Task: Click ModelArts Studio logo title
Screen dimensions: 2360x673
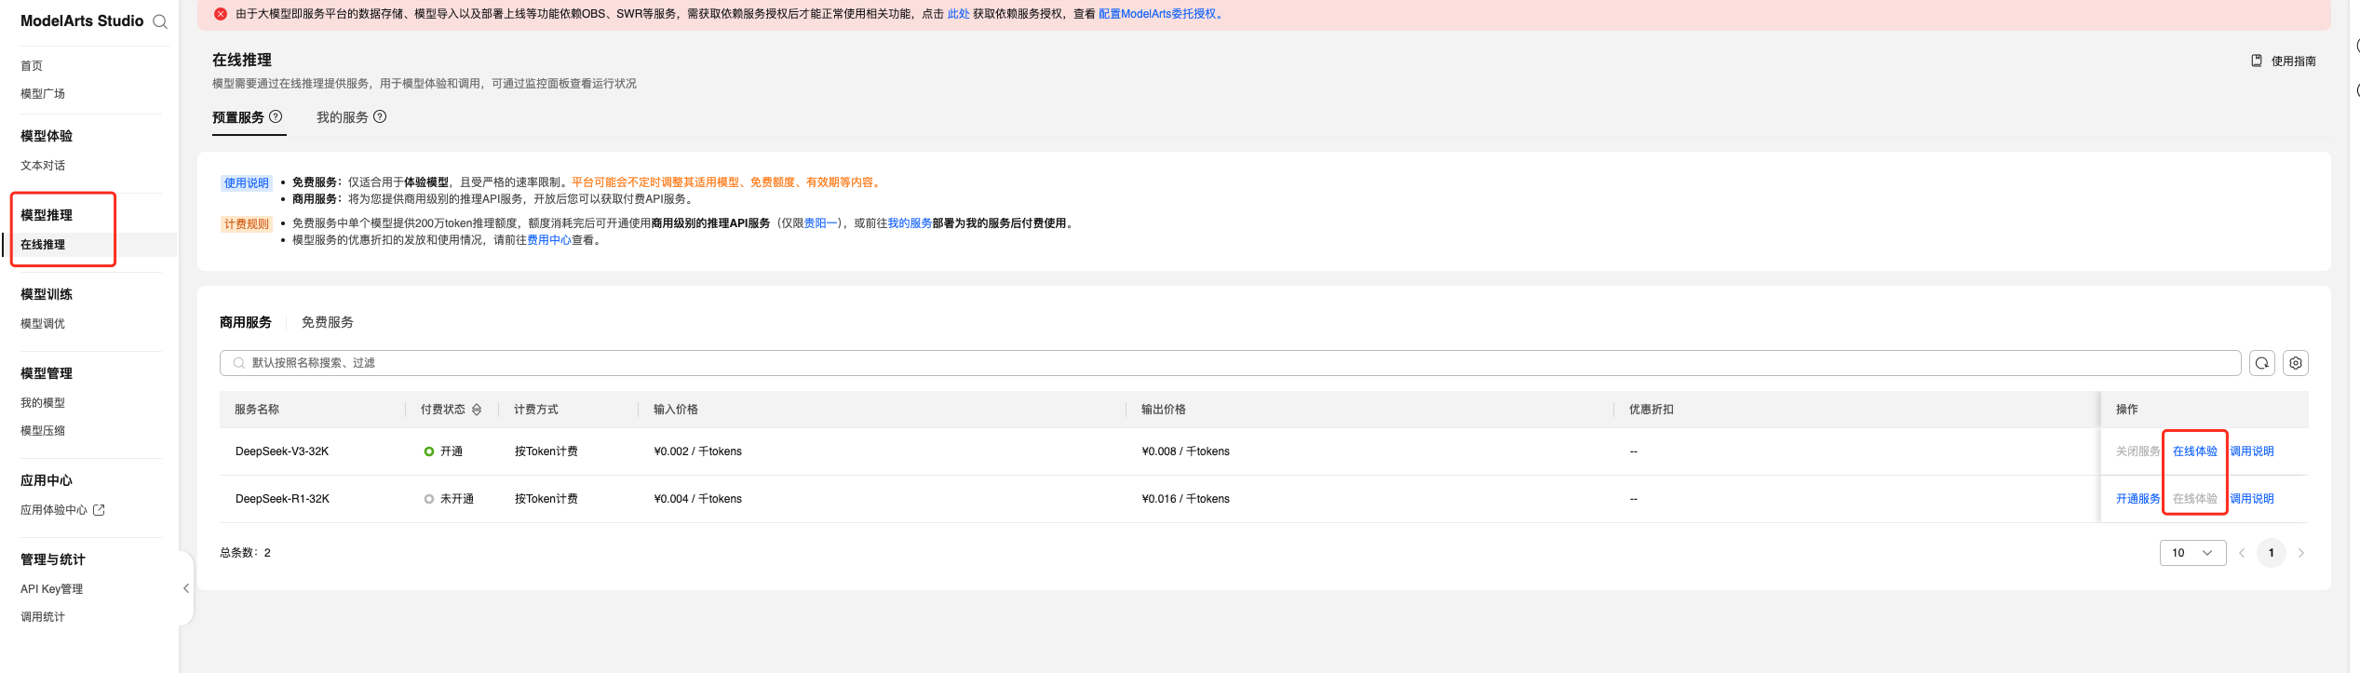Action: (82, 21)
